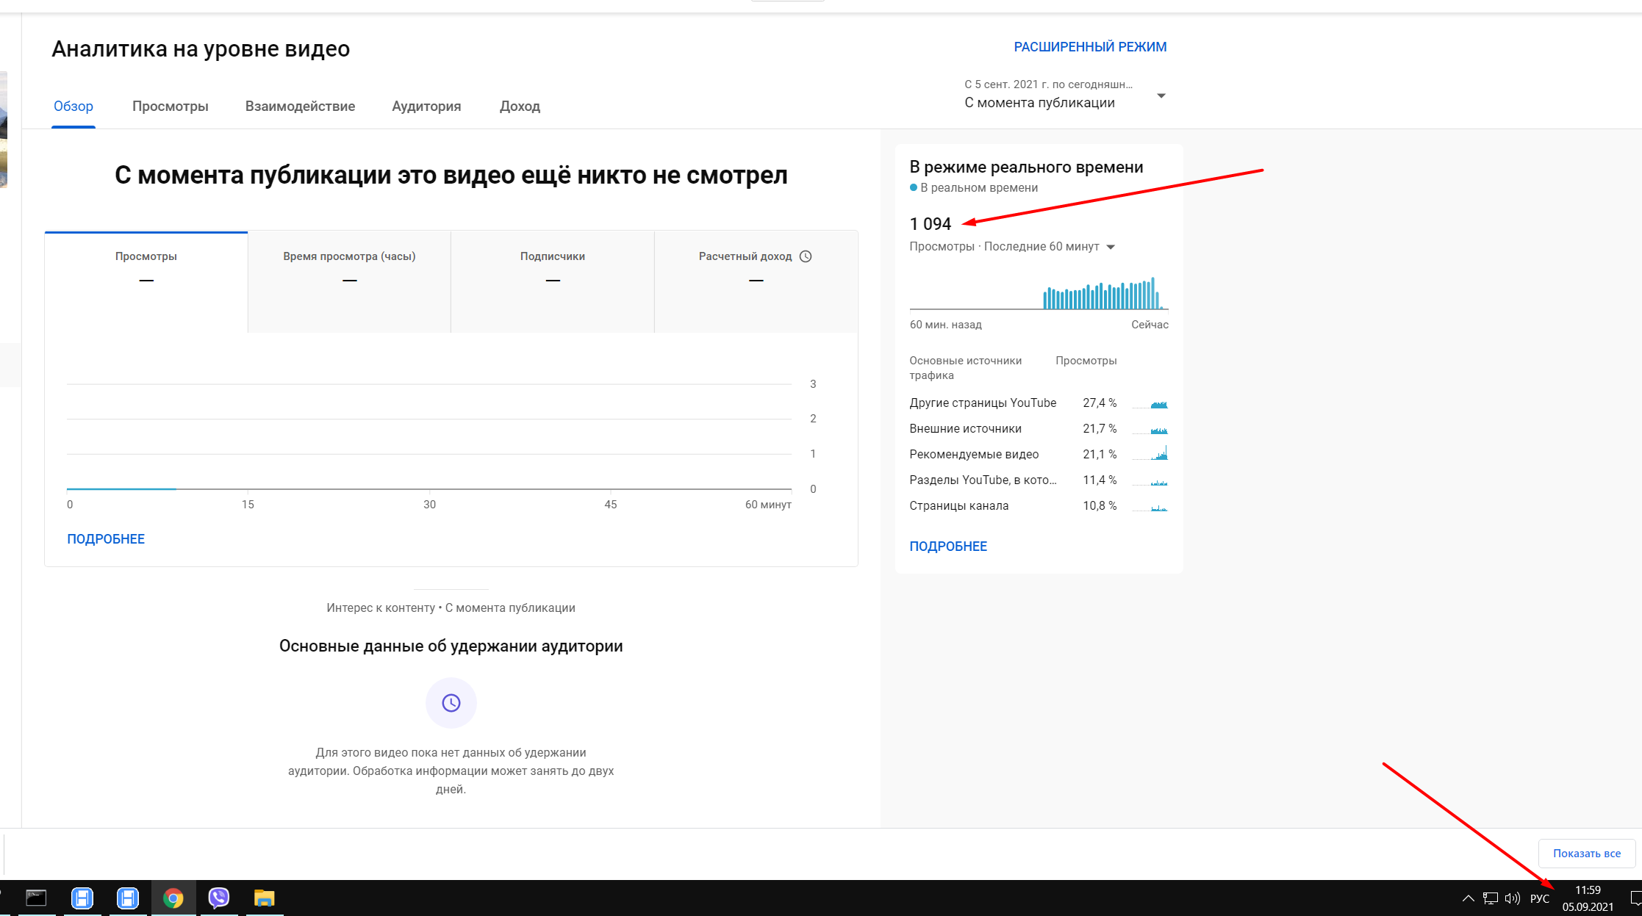Click ПОДРОБНЕЕ under the real-time panel
Screen dimensions: 1642x916
(x=948, y=547)
